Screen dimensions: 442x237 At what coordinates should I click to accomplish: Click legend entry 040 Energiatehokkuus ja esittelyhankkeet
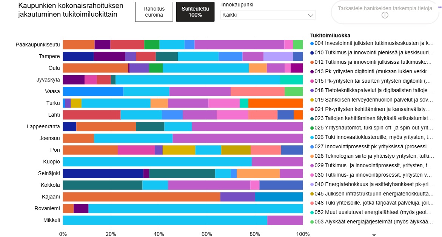click(x=374, y=184)
